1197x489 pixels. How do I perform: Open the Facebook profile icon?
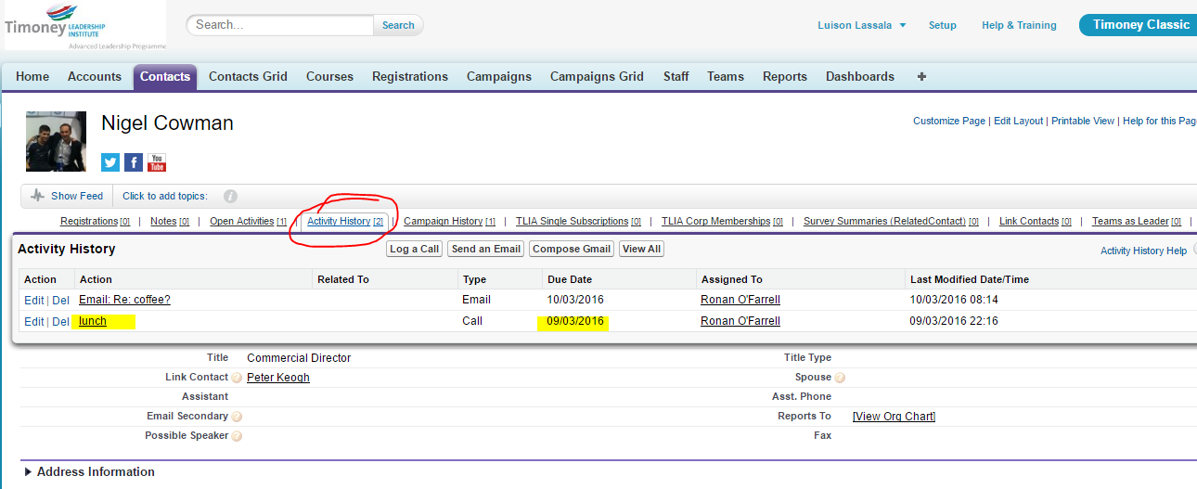click(x=134, y=162)
